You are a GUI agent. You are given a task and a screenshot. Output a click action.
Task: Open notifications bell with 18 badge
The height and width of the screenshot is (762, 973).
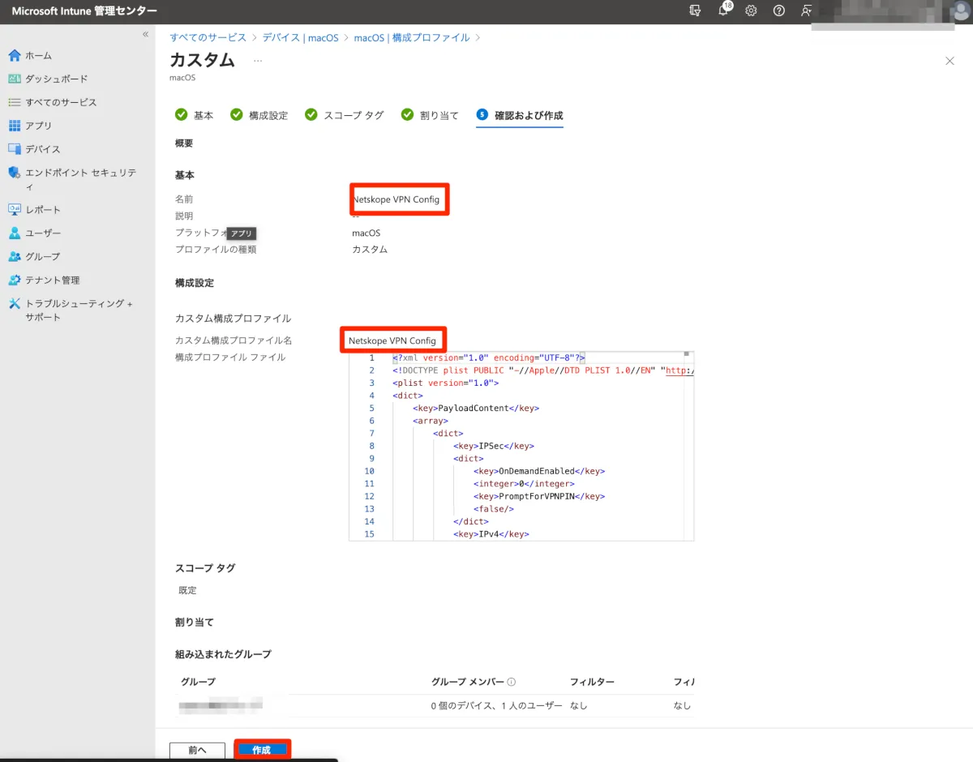724,10
